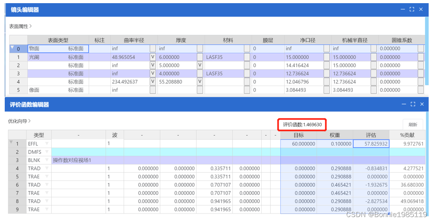Select merit function row 7 header

pos(17,193)
